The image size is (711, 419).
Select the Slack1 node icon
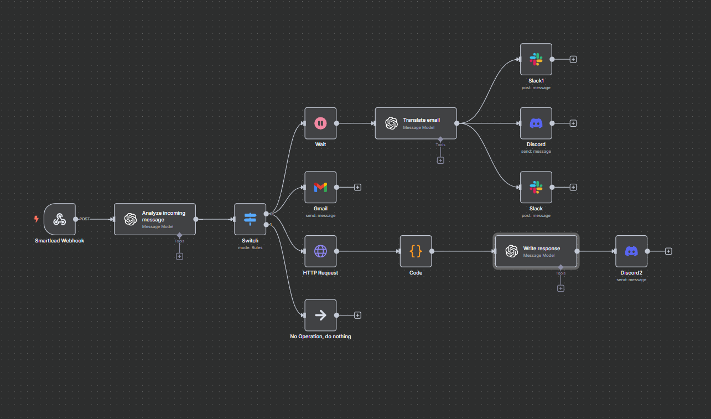point(536,59)
